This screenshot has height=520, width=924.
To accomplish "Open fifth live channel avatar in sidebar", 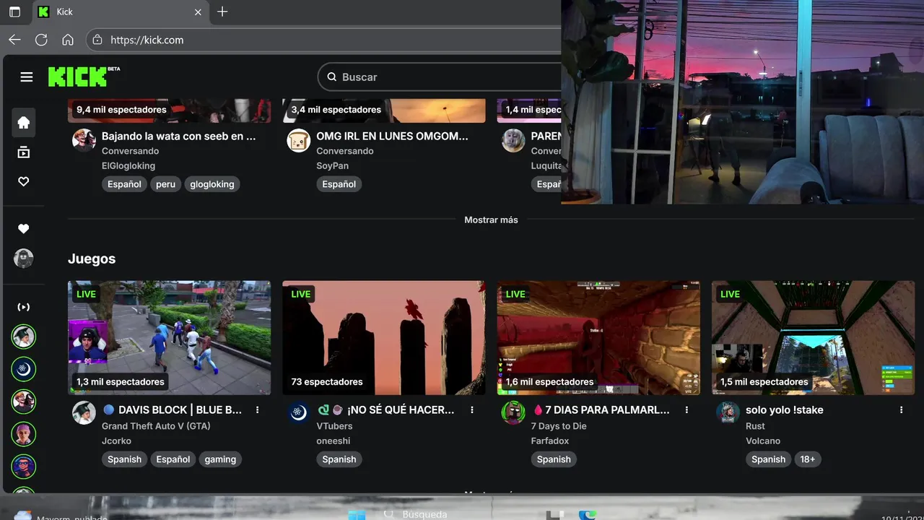I will pos(24,467).
